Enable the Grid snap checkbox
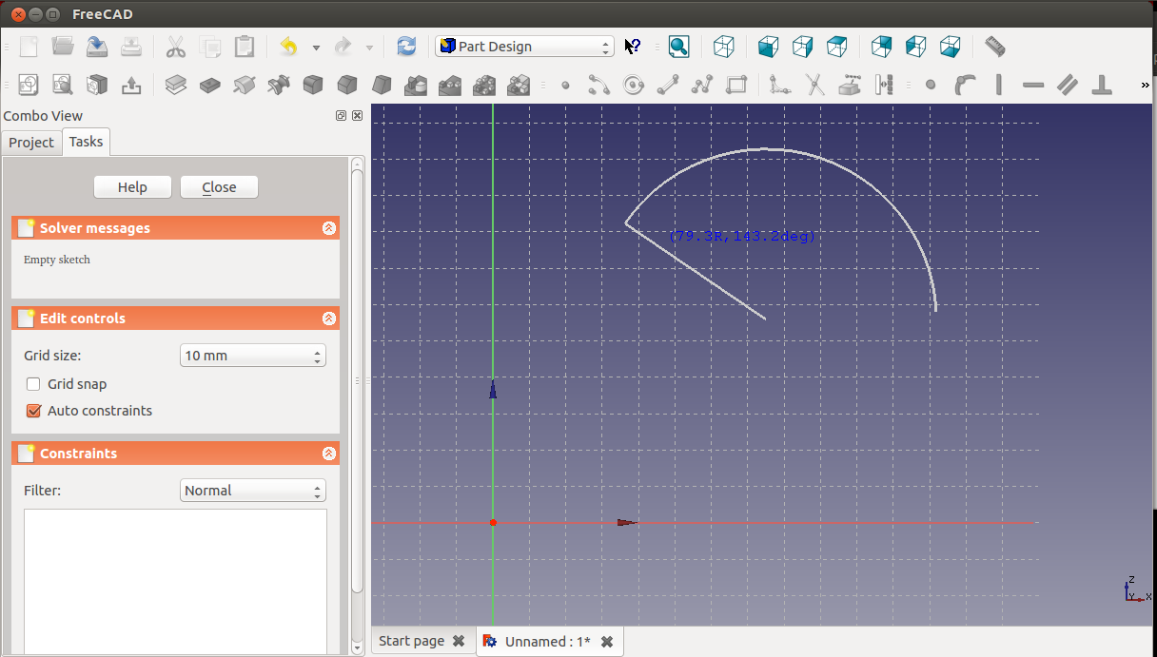 tap(33, 384)
